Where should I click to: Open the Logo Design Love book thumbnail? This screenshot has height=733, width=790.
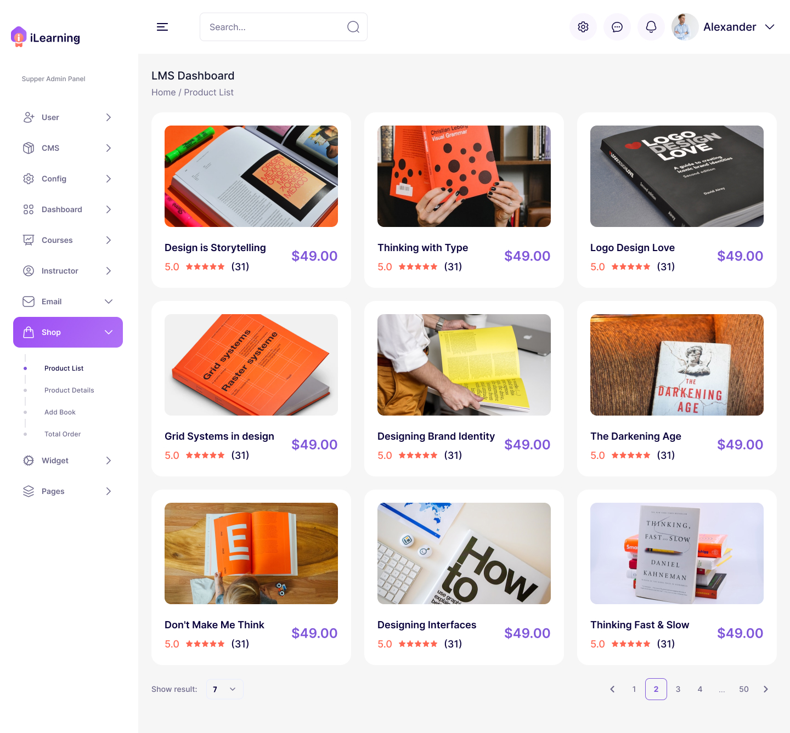pyautogui.click(x=677, y=176)
